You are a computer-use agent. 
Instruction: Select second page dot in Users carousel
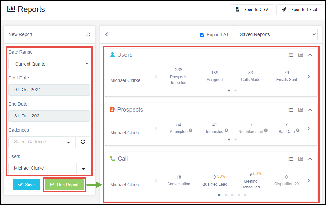(x=235, y=90)
